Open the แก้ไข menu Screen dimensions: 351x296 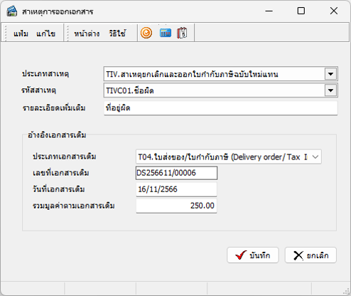click(45, 33)
